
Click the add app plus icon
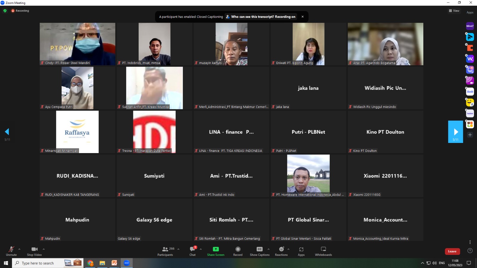click(x=470, y=135)
